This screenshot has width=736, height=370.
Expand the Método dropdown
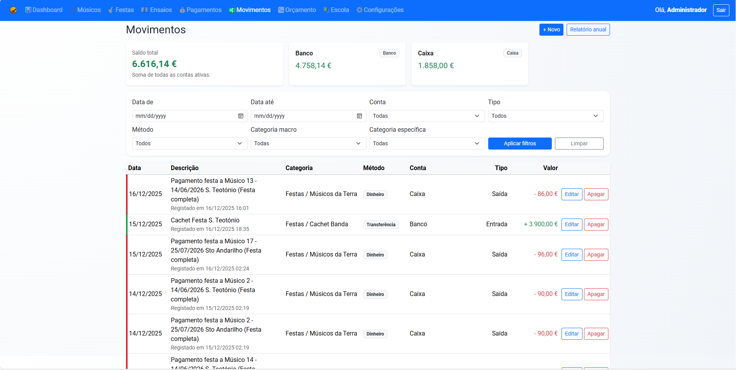(x=189, y=143)
